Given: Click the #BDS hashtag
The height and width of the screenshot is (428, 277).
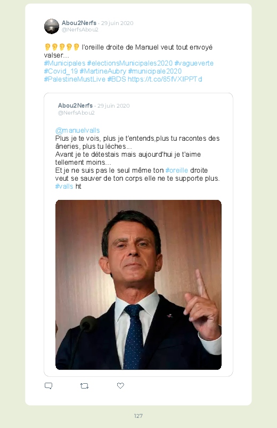Looking at the screenshot, I should pyautogui.click(x=117, y=79).
